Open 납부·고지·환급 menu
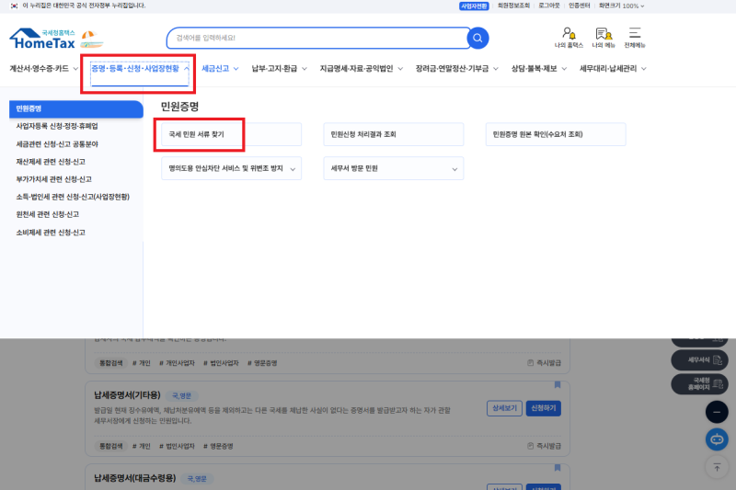Viewport: 736px width, 490px height. pyautogui.click(x=279, y=68)
